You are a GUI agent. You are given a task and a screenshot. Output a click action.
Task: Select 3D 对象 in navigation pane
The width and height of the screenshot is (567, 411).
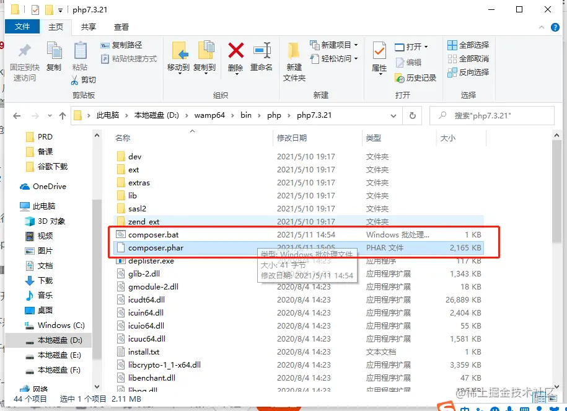[51, 221]
